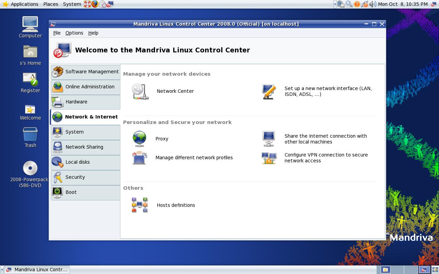Open the File menu
This screenshot has height=274, width=439.
pos(57,33)
